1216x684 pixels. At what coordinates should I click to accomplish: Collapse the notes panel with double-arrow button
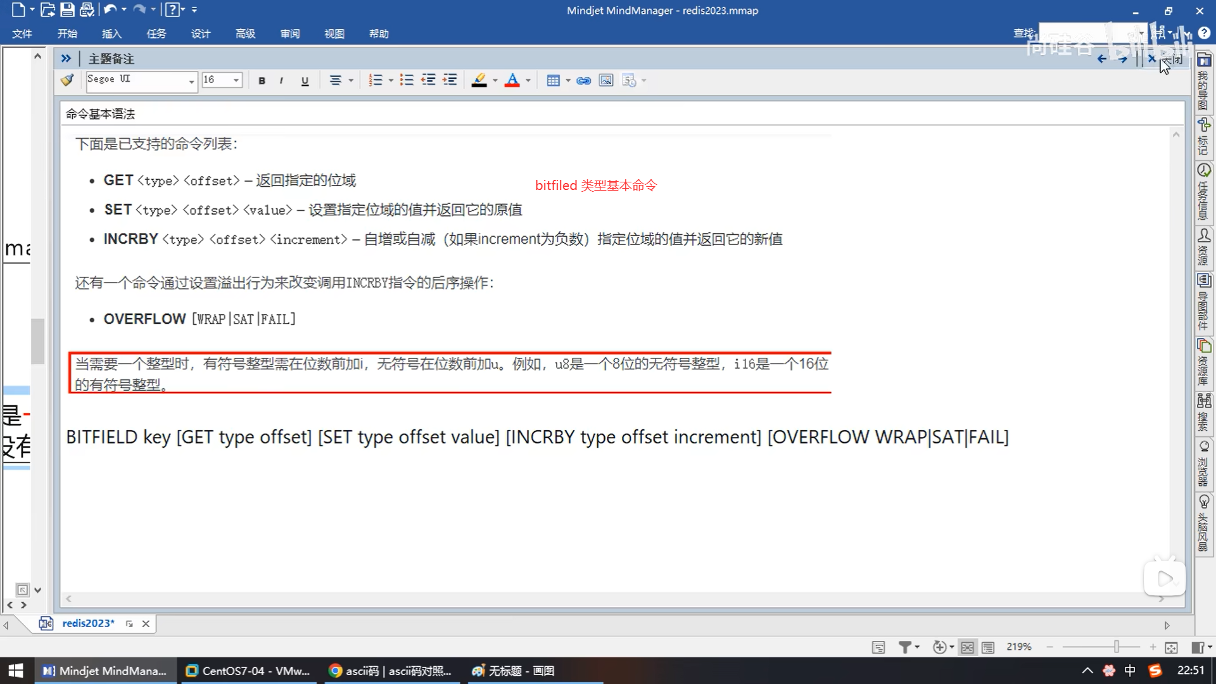click(x=66, y=58)
